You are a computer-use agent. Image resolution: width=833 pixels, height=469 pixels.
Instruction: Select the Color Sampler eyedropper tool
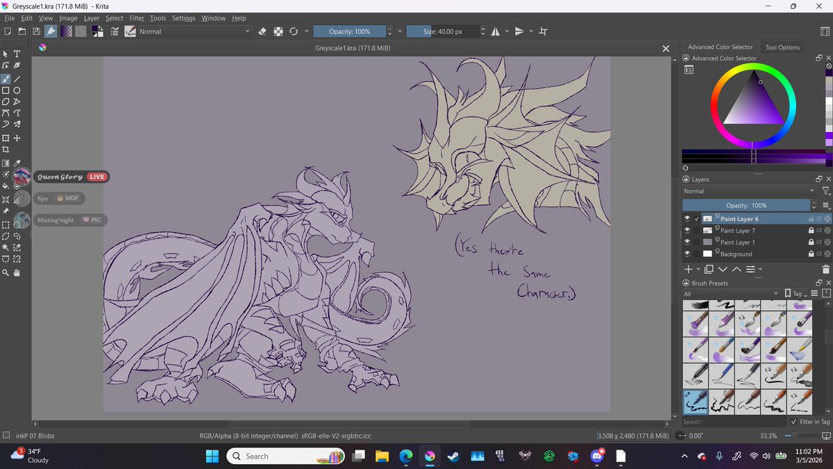pos(17,163)
